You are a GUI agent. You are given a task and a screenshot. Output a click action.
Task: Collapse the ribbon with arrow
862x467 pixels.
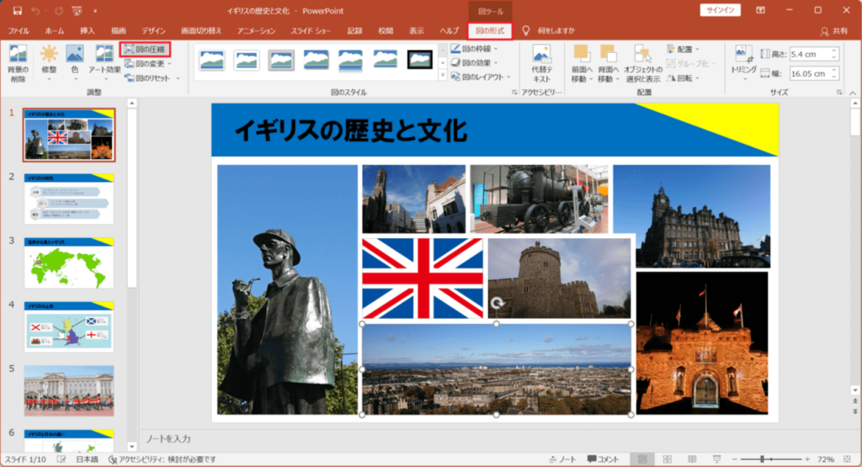(853, 93)
